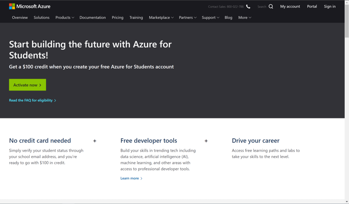Screen dimensions: 349x204
Task: Expand the Products dropdown menu
Action: click(x=65, y=18)
